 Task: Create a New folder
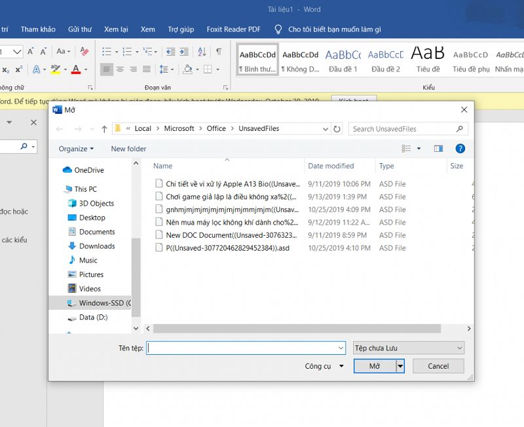coord(128,149)
